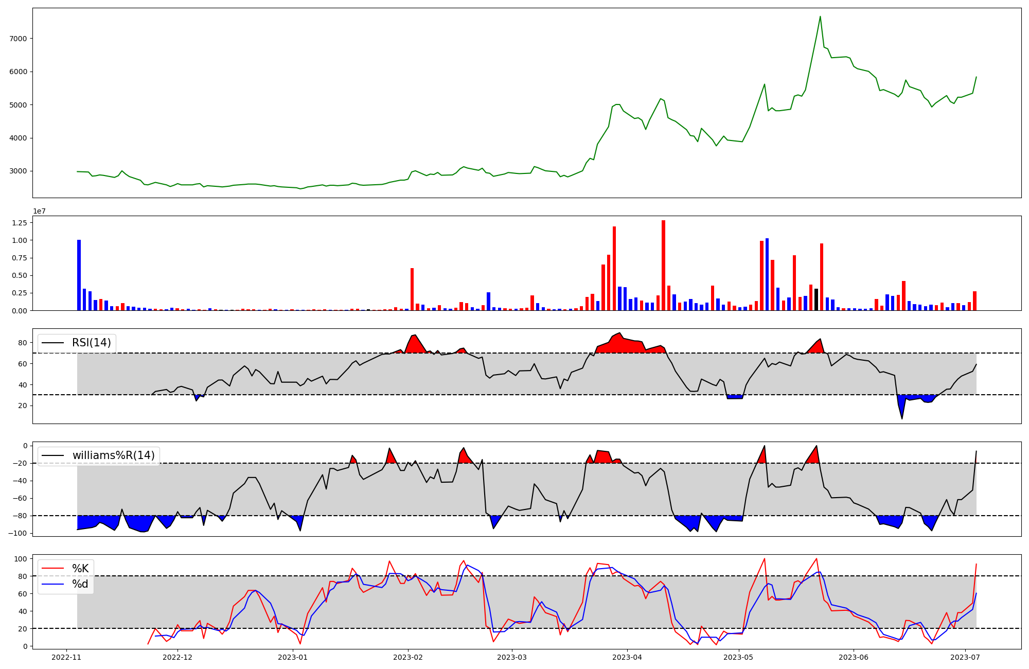Click the williams%R(14) legend label

click(x=113, y=455)
